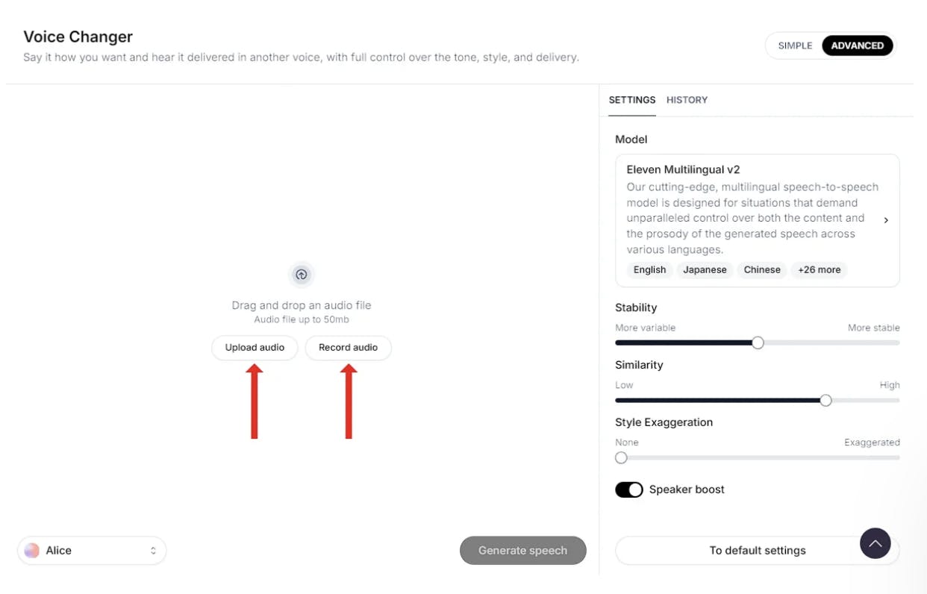Click Alice's gradient avatar icon
Screen dimensions: 927x594
pos(31,551)
